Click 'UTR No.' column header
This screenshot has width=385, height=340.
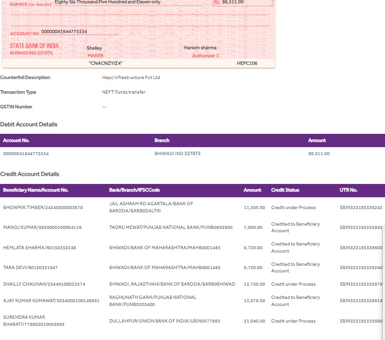[349, 190]
